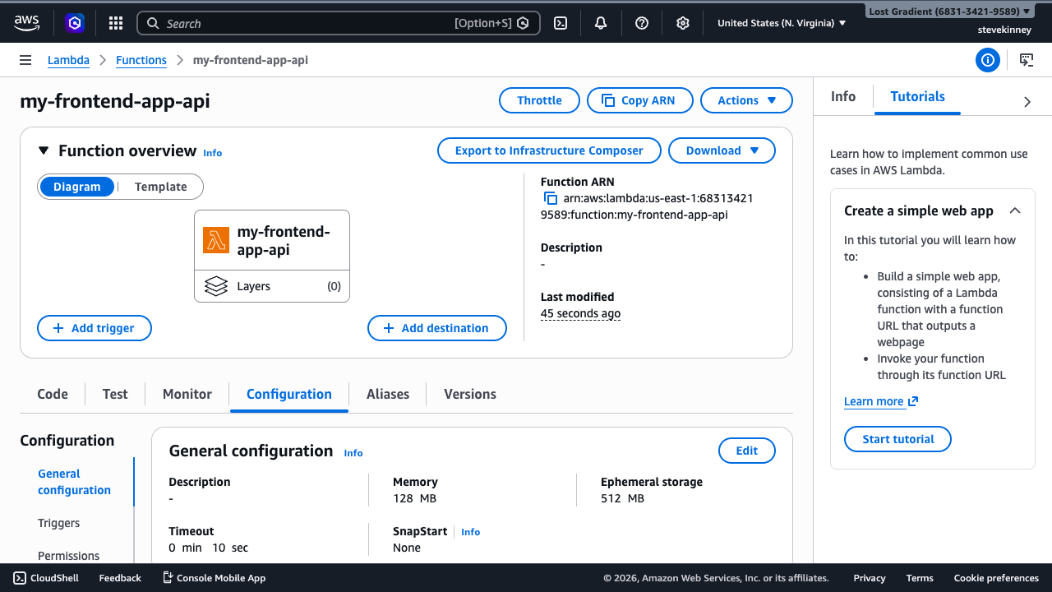The image size is (1052, 592).
Task: Collapse the right help panel arrow
Action: tap(1027, 102)
